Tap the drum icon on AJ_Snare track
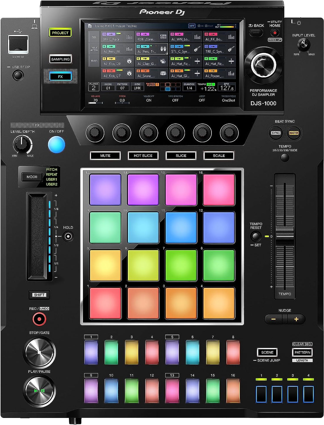The width and height of the screenshot is (324, 425). coord(163,74)
